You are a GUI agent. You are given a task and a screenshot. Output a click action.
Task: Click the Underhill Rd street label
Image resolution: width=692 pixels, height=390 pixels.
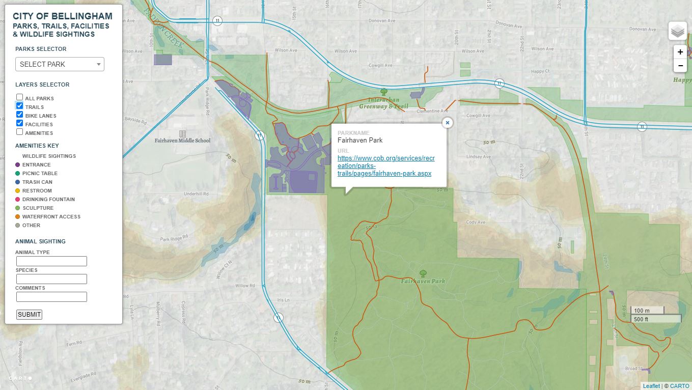point(196,194)
